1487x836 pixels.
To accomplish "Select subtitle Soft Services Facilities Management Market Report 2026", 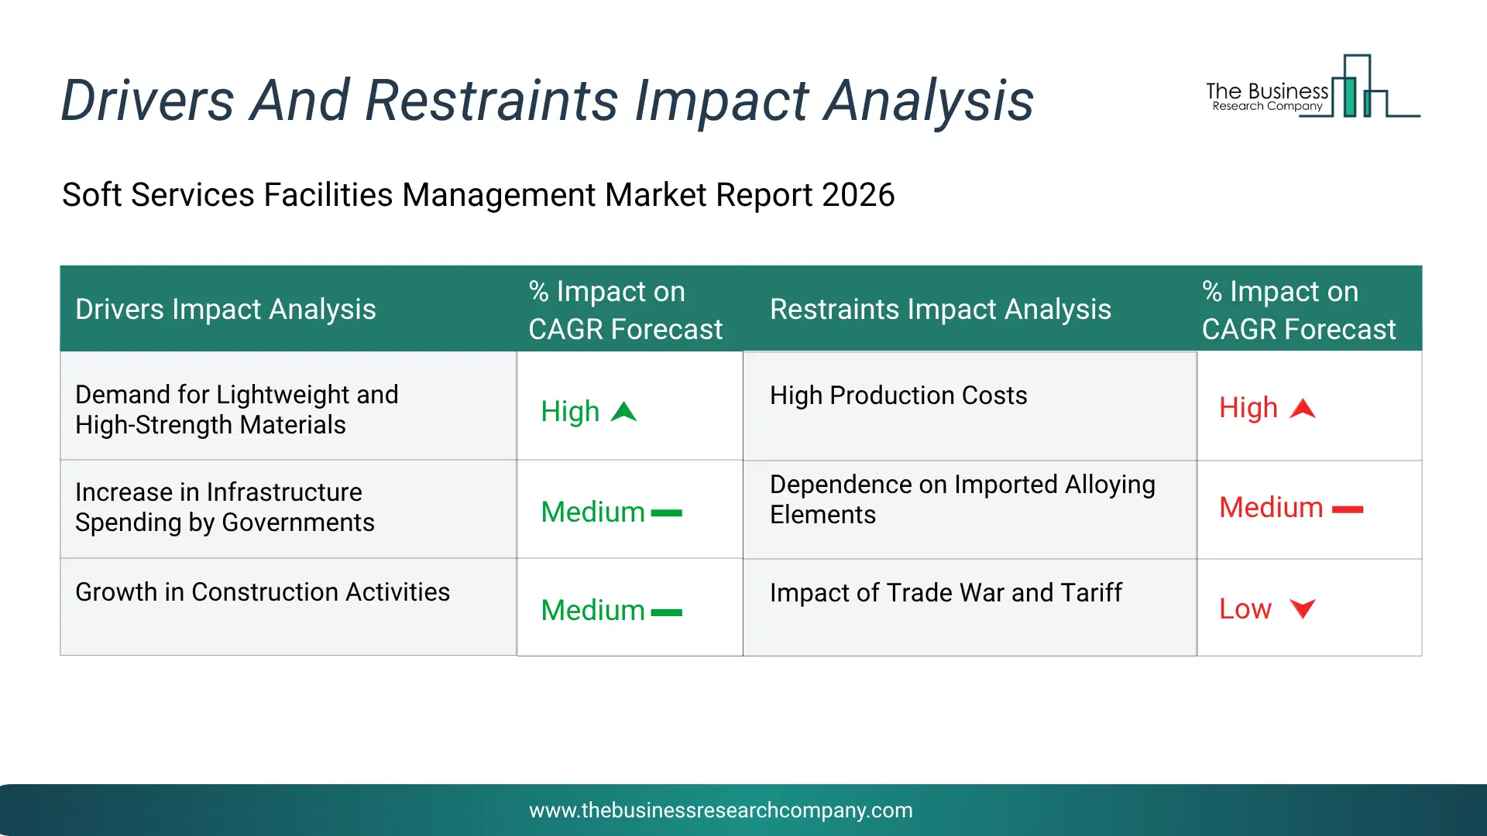I will click(478, 194).
